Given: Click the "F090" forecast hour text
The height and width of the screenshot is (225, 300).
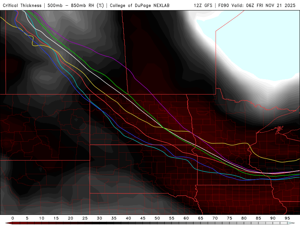Looking at the screenshot, I should tap(223, 6).
